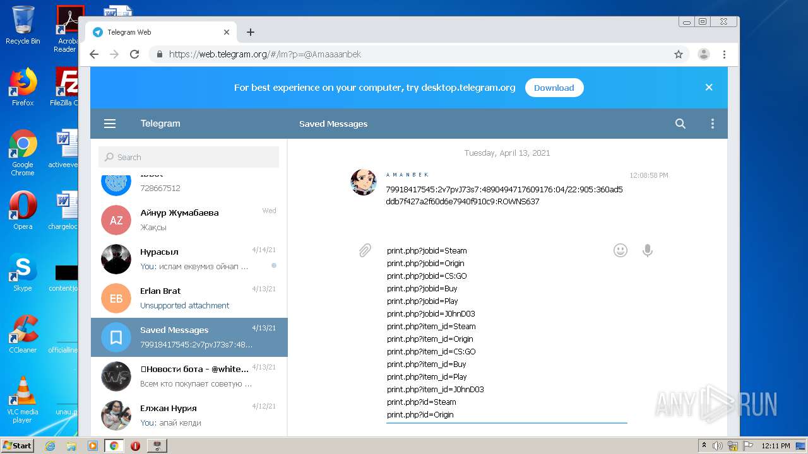This screenshot has width=808, height=454.
Task: Click line print.php?id=Origin in compose box
Action: click(420, 415)
